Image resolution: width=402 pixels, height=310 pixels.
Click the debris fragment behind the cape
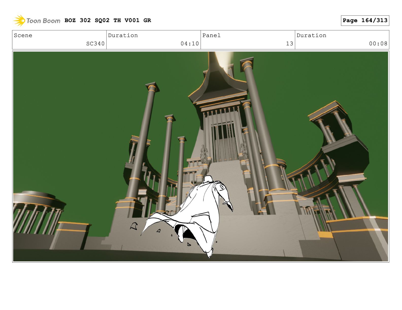pos(134,226)
